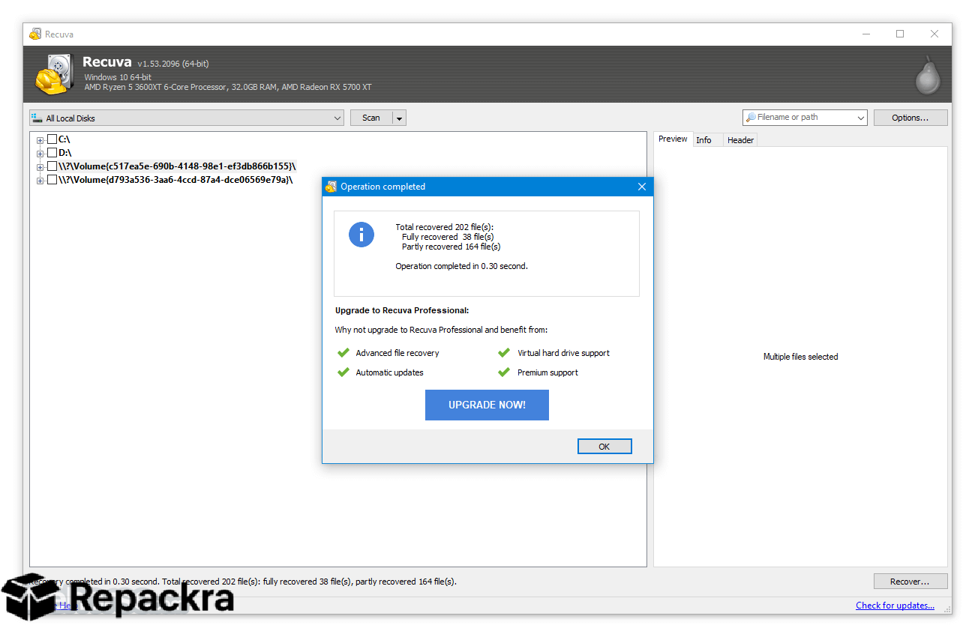Viewport: 975px width, 637px height.
Task: Expand the Volume{d793a536...} tree node
Action: [40, 181]
